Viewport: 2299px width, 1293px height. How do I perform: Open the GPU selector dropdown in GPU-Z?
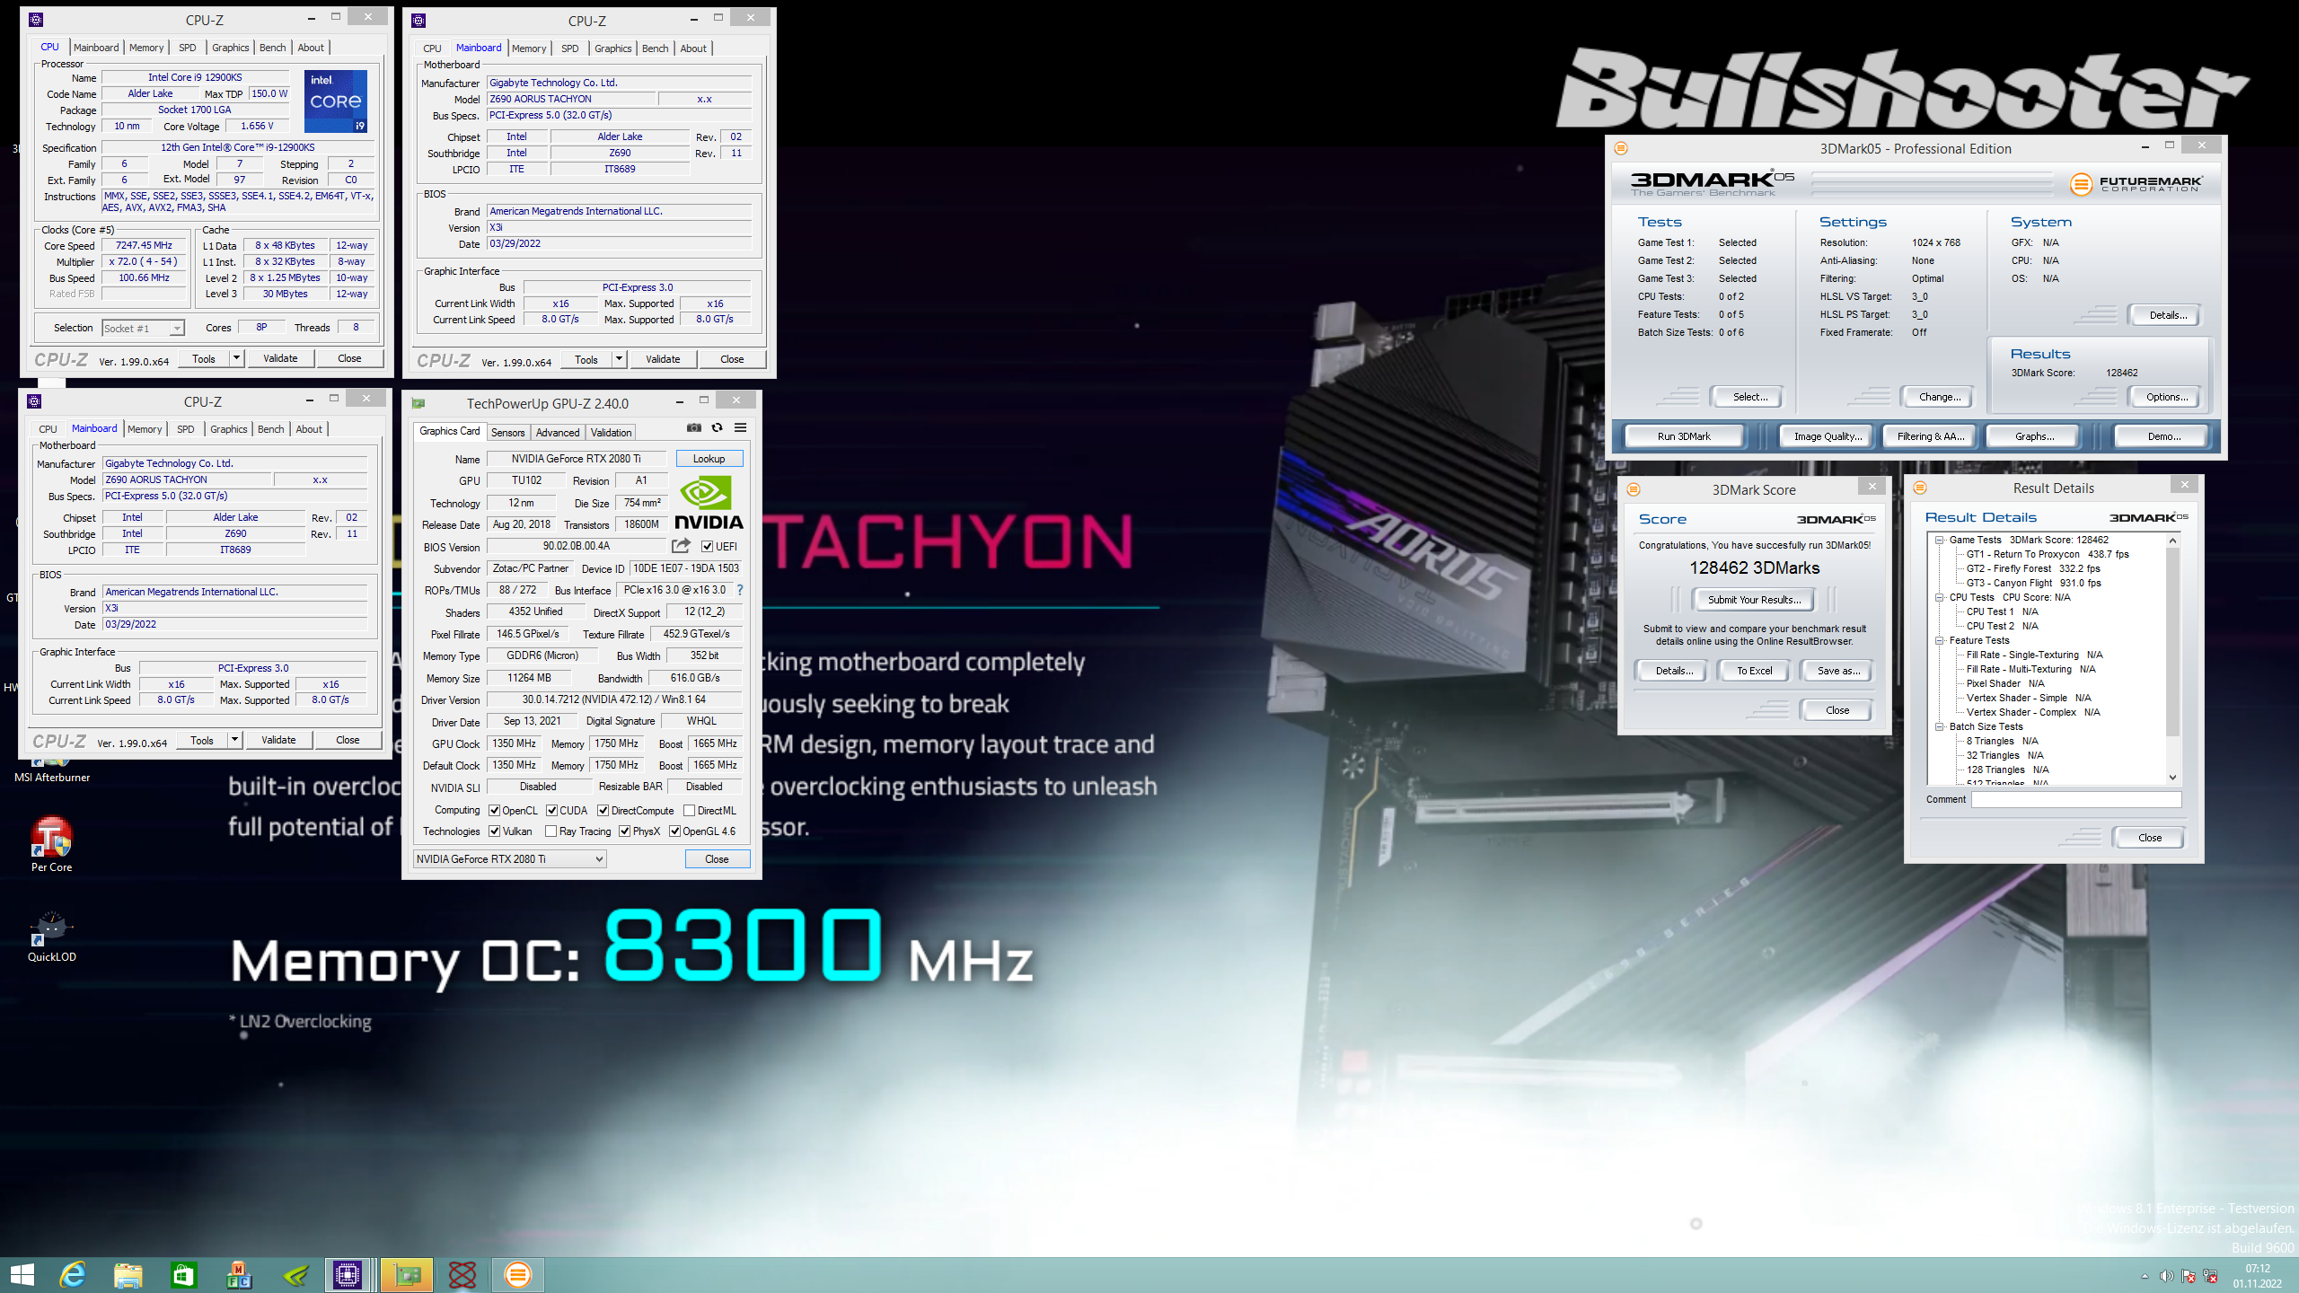click(x=510, y=859)
